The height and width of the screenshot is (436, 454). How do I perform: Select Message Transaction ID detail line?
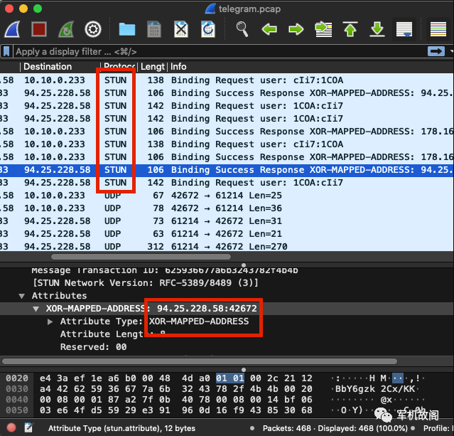(x=164, y=271)
